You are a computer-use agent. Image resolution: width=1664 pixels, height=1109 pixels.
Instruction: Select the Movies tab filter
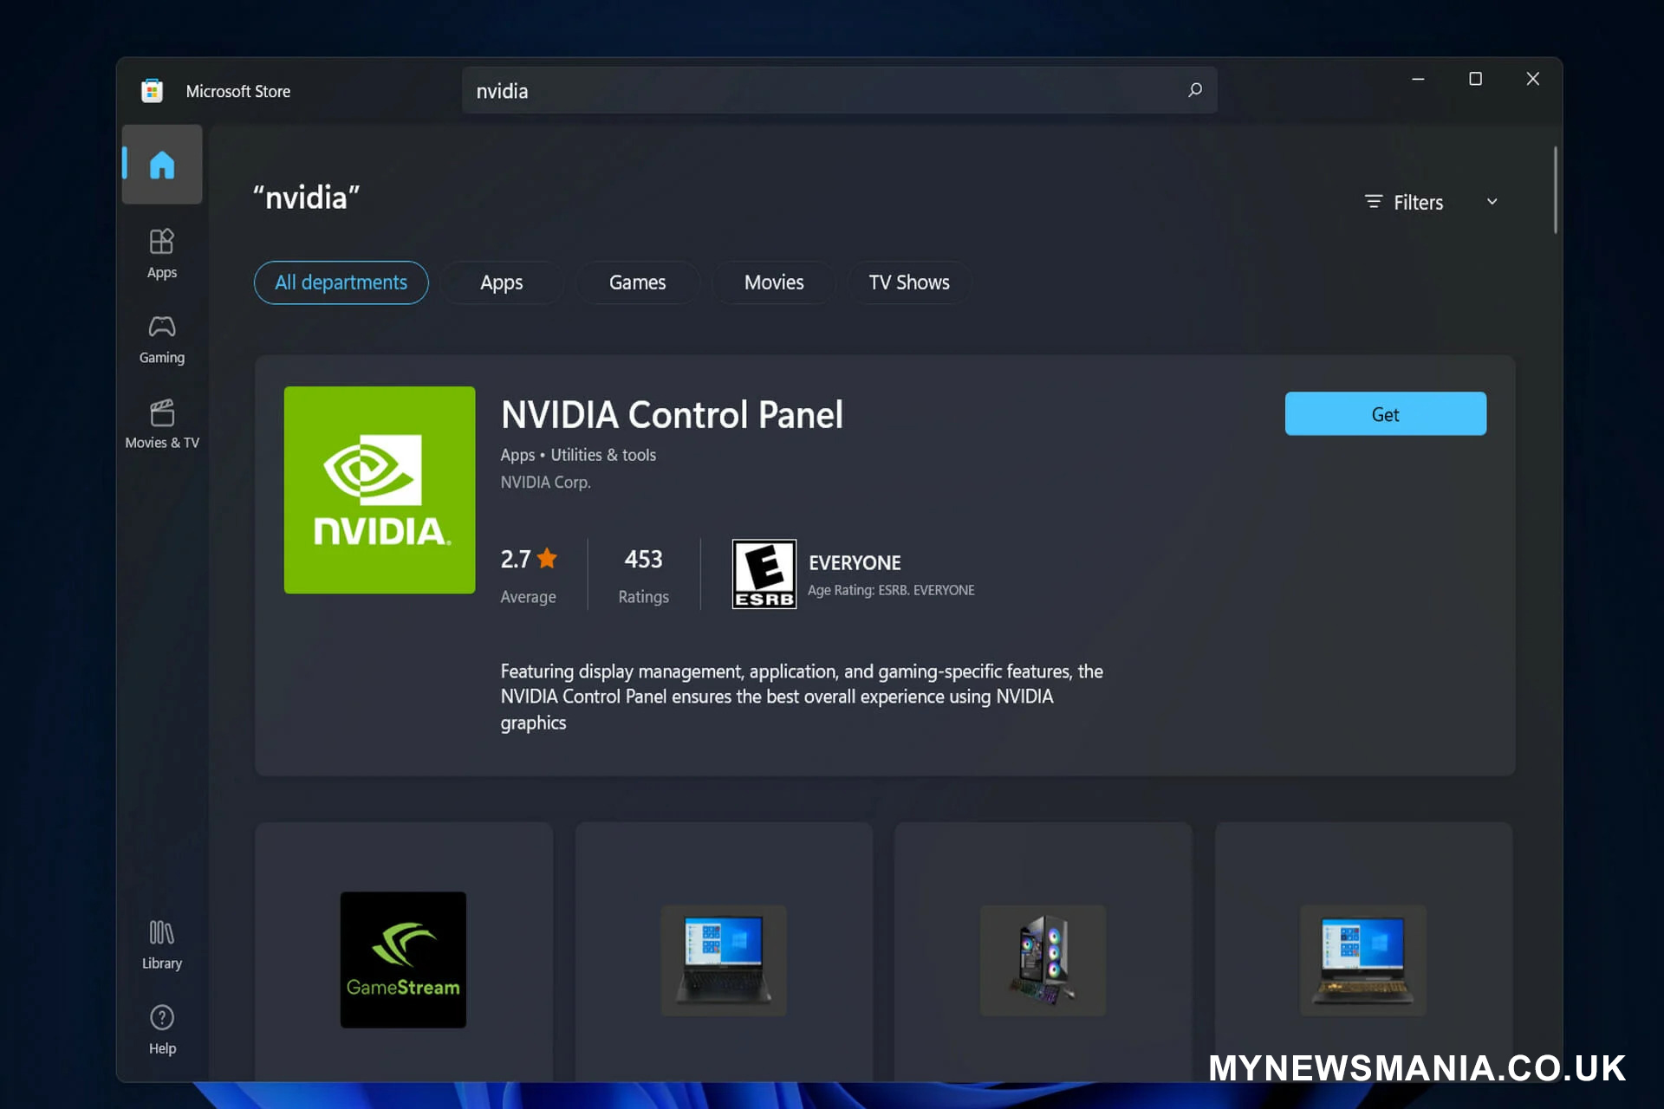[x=774, y=281]
